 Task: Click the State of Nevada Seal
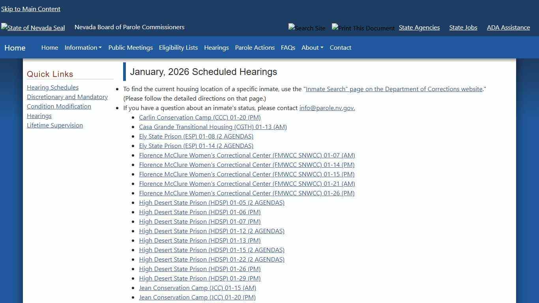[33, 28]
